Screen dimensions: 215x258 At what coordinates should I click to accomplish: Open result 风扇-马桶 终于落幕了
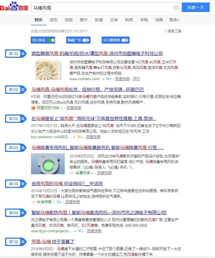(x=53, y=242)
